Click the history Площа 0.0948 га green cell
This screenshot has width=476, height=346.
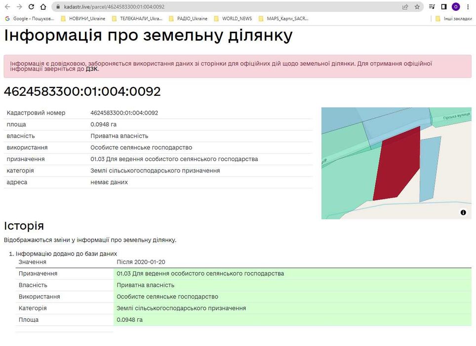(x=292, y=320)
